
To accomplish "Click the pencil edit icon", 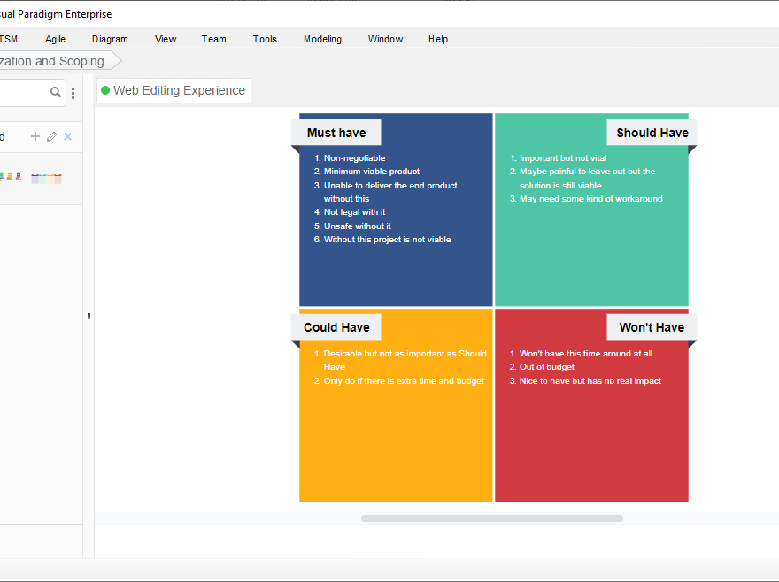I will [x=51, y=136].
